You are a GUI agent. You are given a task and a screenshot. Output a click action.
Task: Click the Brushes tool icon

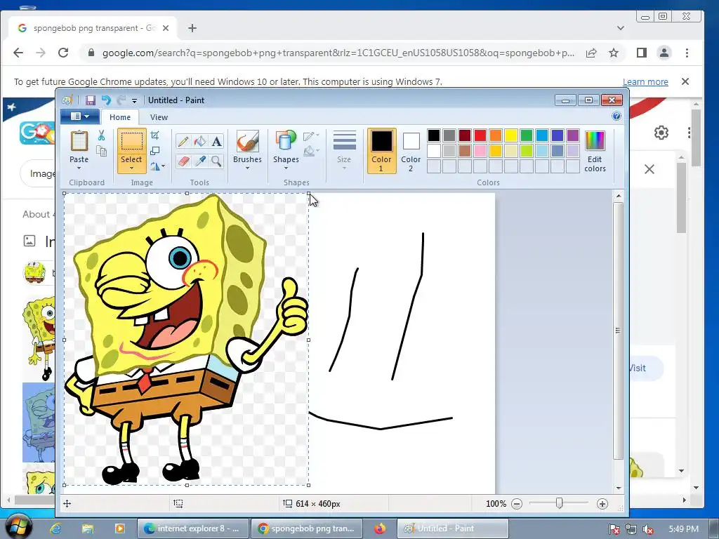click(248, 141)
